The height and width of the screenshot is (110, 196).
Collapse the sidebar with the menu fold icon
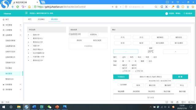(26, 13)
